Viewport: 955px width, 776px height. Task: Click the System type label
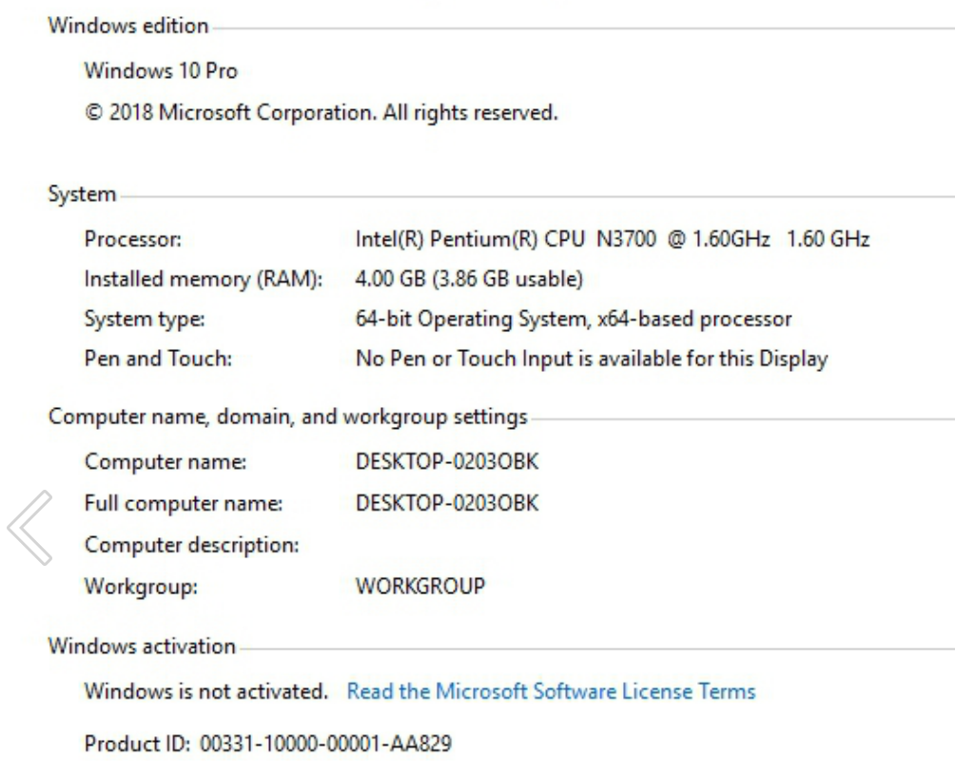(x=145, y=319)
